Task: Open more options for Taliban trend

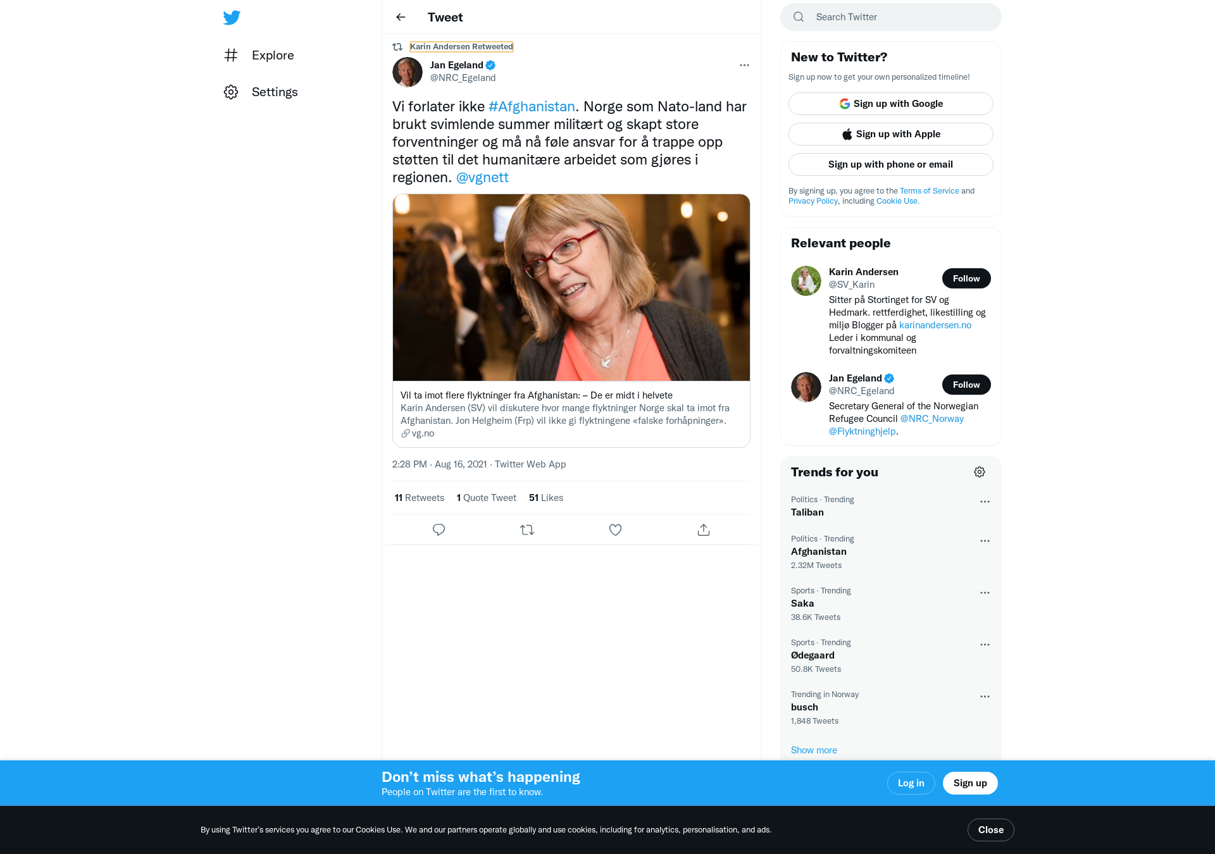Action: [985, 502]
